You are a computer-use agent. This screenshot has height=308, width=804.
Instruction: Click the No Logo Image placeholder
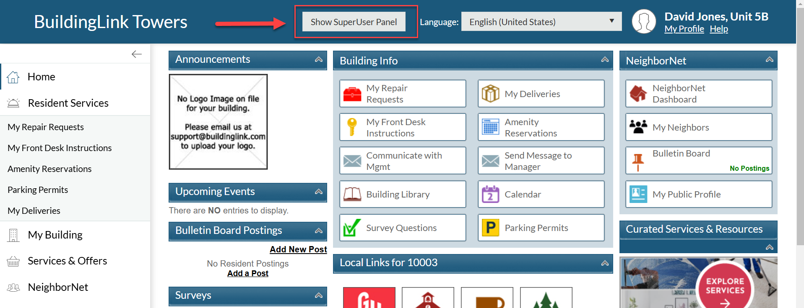point(218,122)
